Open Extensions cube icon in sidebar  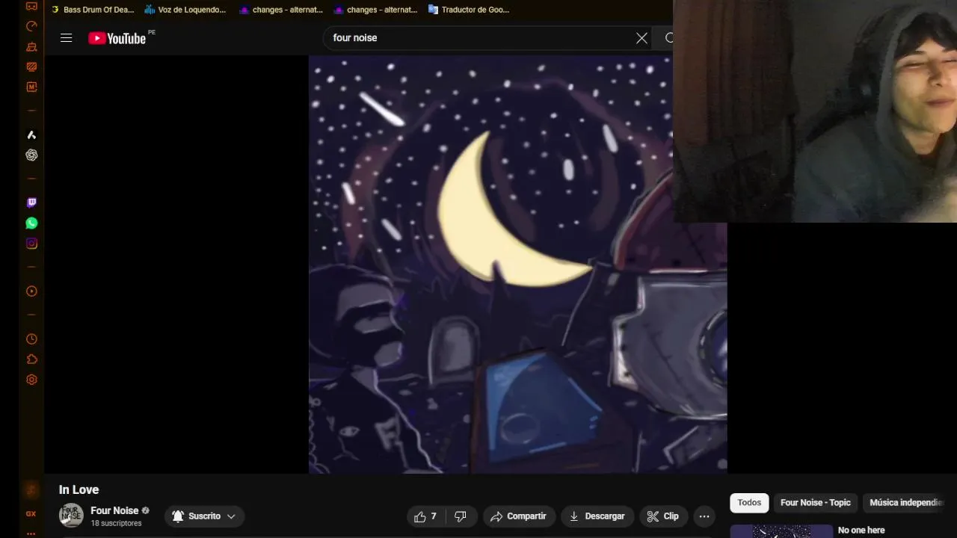point(31,359)
